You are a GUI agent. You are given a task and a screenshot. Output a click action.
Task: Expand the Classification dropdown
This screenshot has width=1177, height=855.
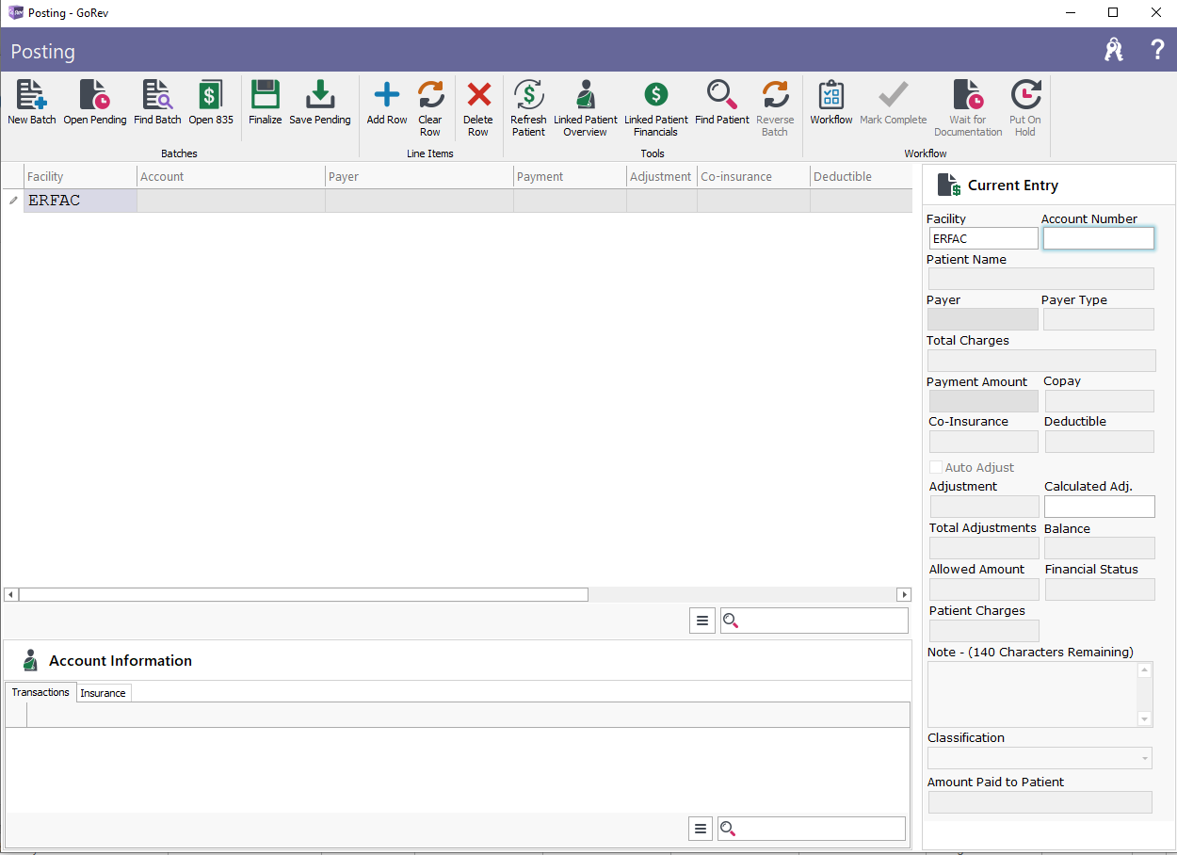click(1145, 758)
